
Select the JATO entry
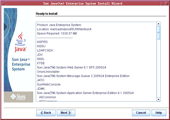click(x=40, y=80)
